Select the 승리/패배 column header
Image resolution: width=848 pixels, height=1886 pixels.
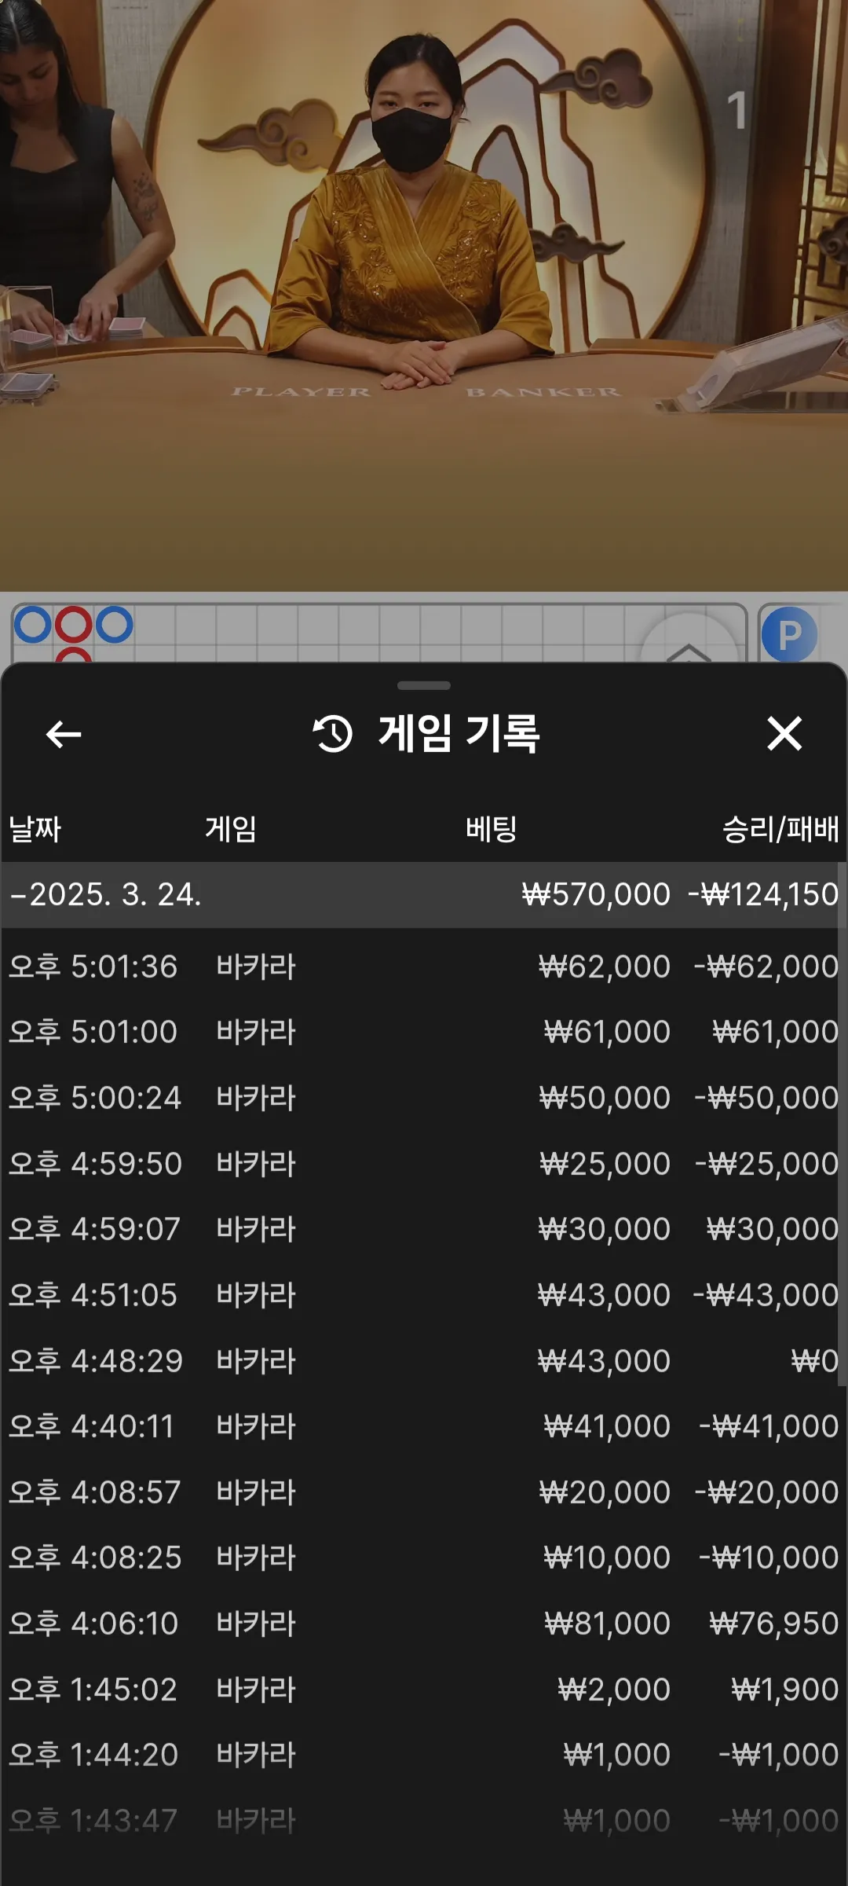[x=780, y=829]
